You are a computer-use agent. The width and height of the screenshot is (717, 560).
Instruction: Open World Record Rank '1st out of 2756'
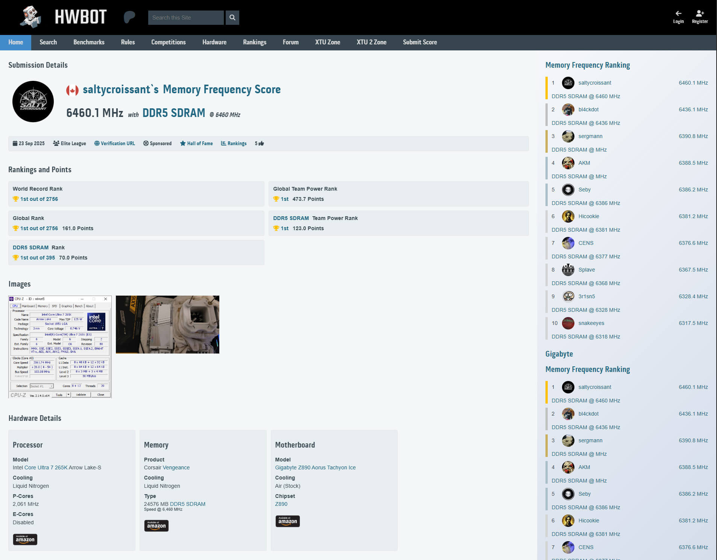[39, 199]
